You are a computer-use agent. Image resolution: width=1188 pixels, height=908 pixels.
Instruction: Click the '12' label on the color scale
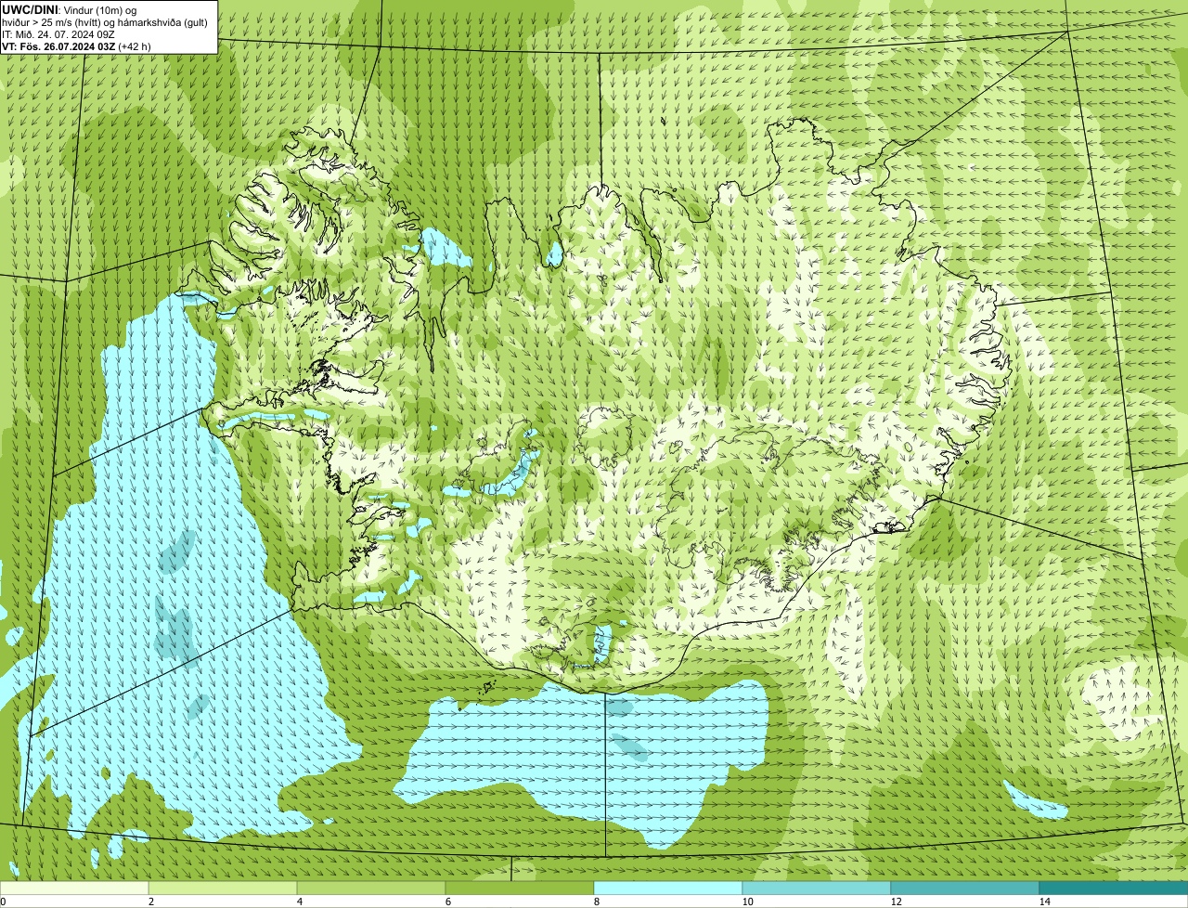(896, 902)
